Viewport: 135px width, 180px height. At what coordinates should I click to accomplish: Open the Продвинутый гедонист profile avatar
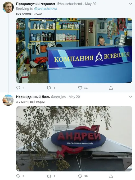[8, 7]
